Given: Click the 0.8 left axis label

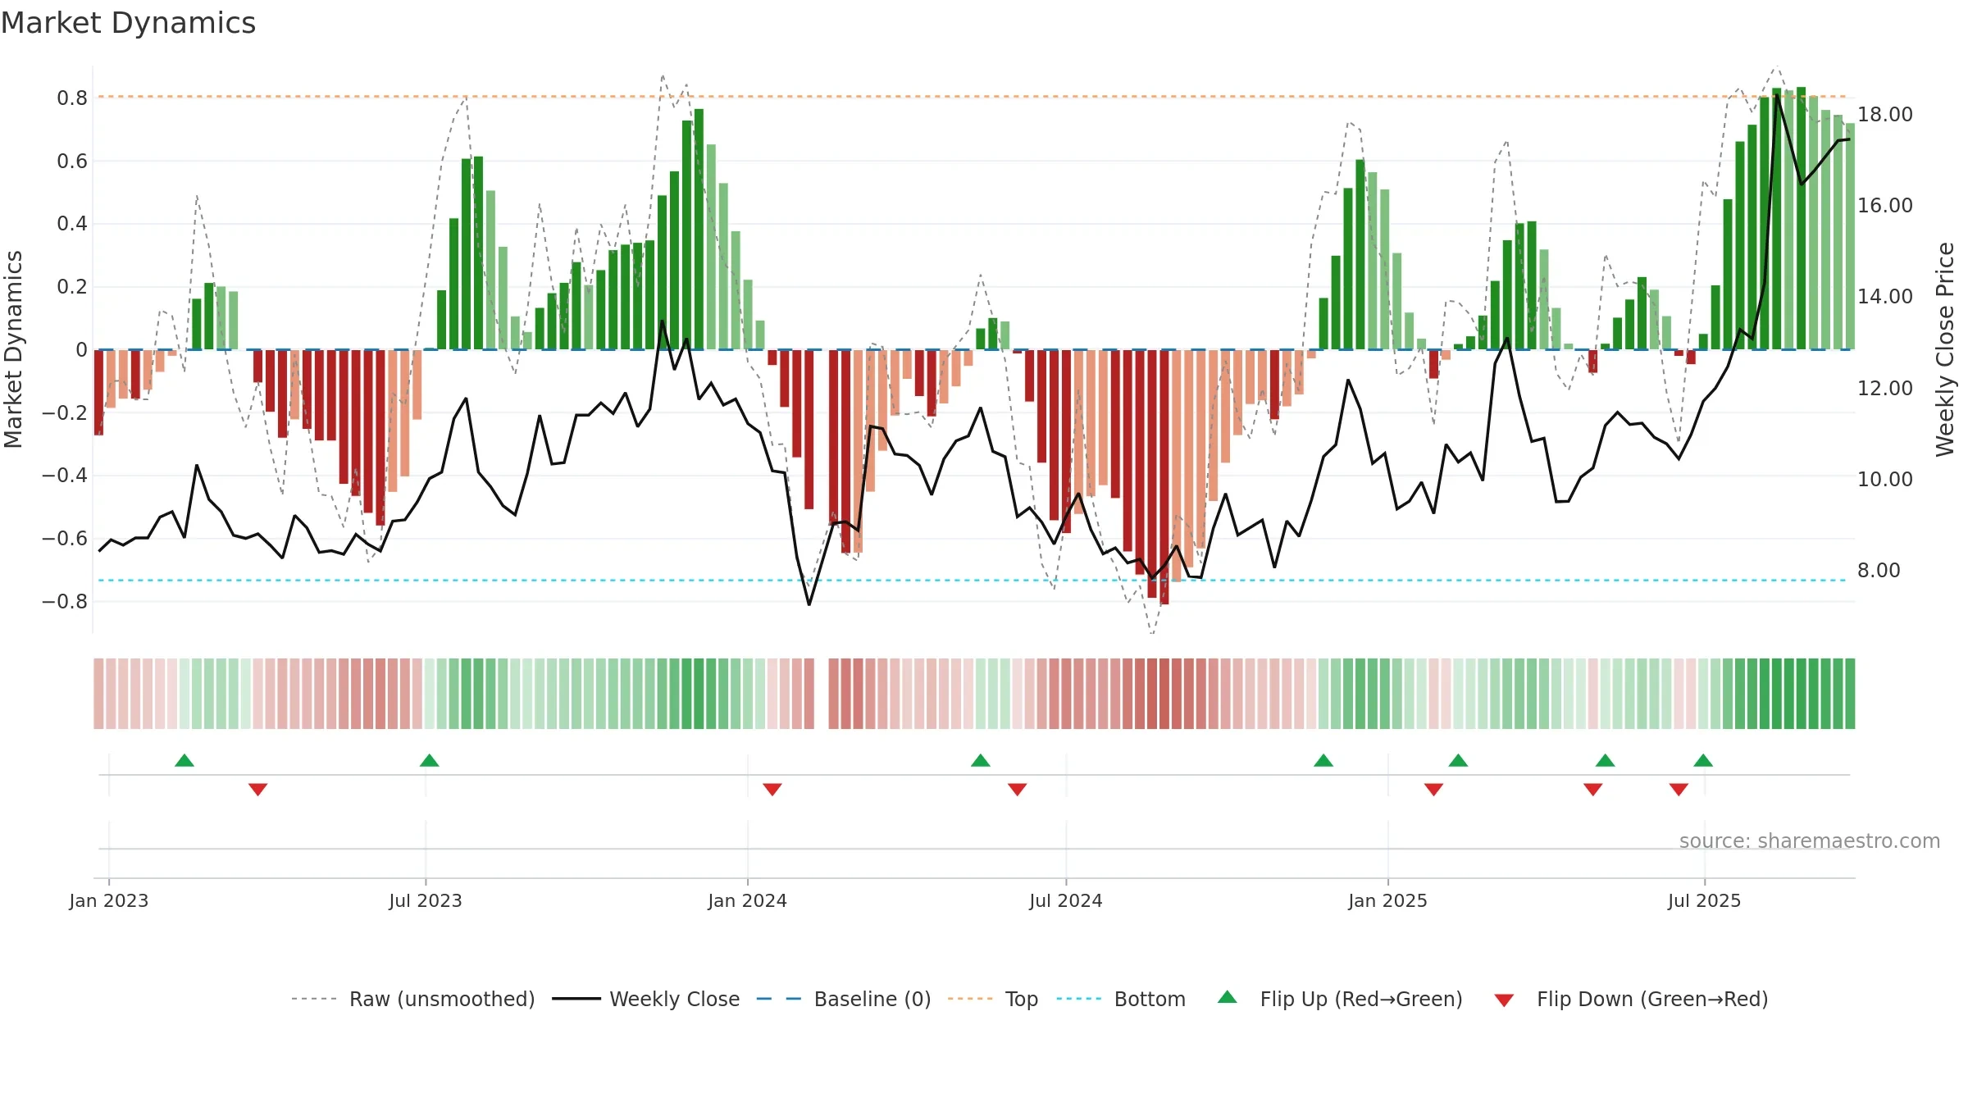Looking at the screenshot, I should pos(72,98).
